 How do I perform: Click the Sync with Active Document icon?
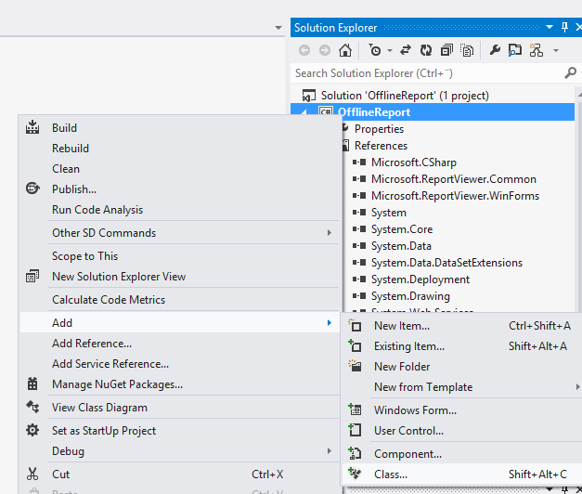(x=407, y=50)
